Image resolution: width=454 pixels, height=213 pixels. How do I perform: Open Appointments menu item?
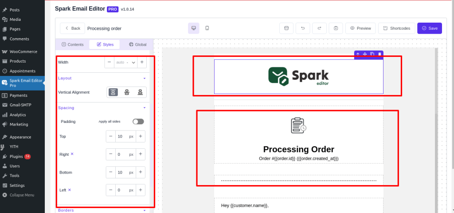coord(22,71)
